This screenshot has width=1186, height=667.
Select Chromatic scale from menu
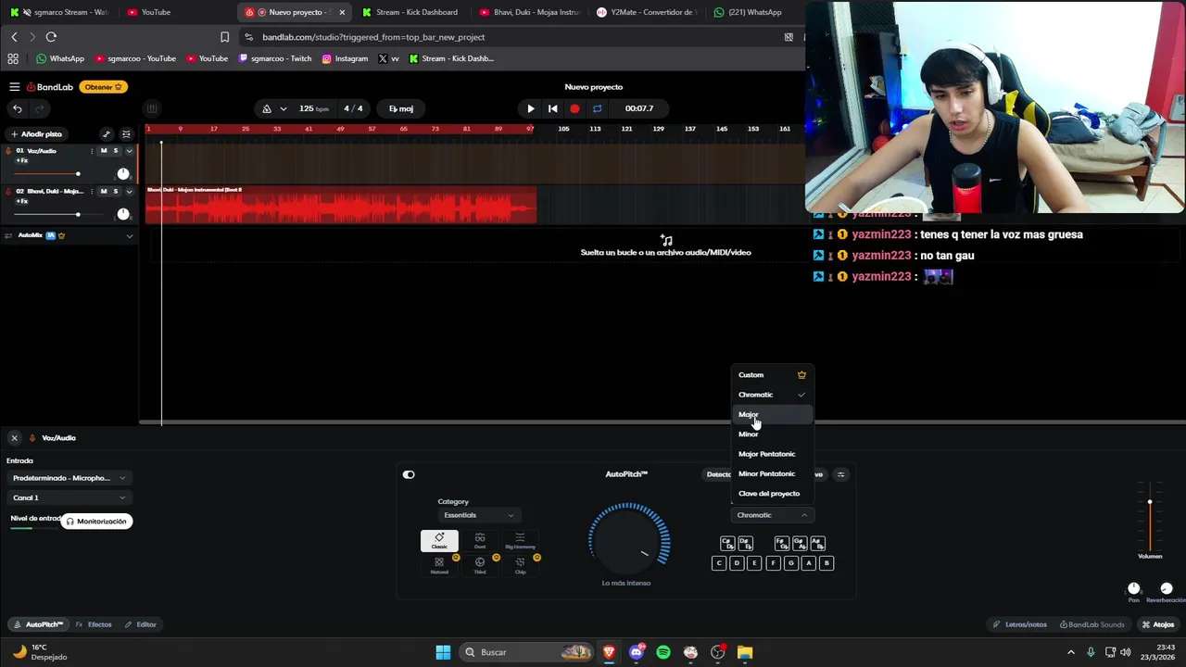[772, 395]
